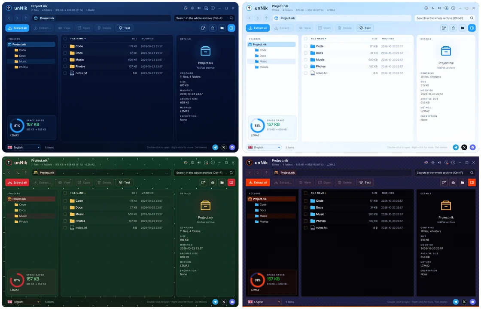Image resolution: width=481 pixels, height=309 pixels.
Task: Toggle select-all header checkbox in dark blue window
Action: point(65,39)
